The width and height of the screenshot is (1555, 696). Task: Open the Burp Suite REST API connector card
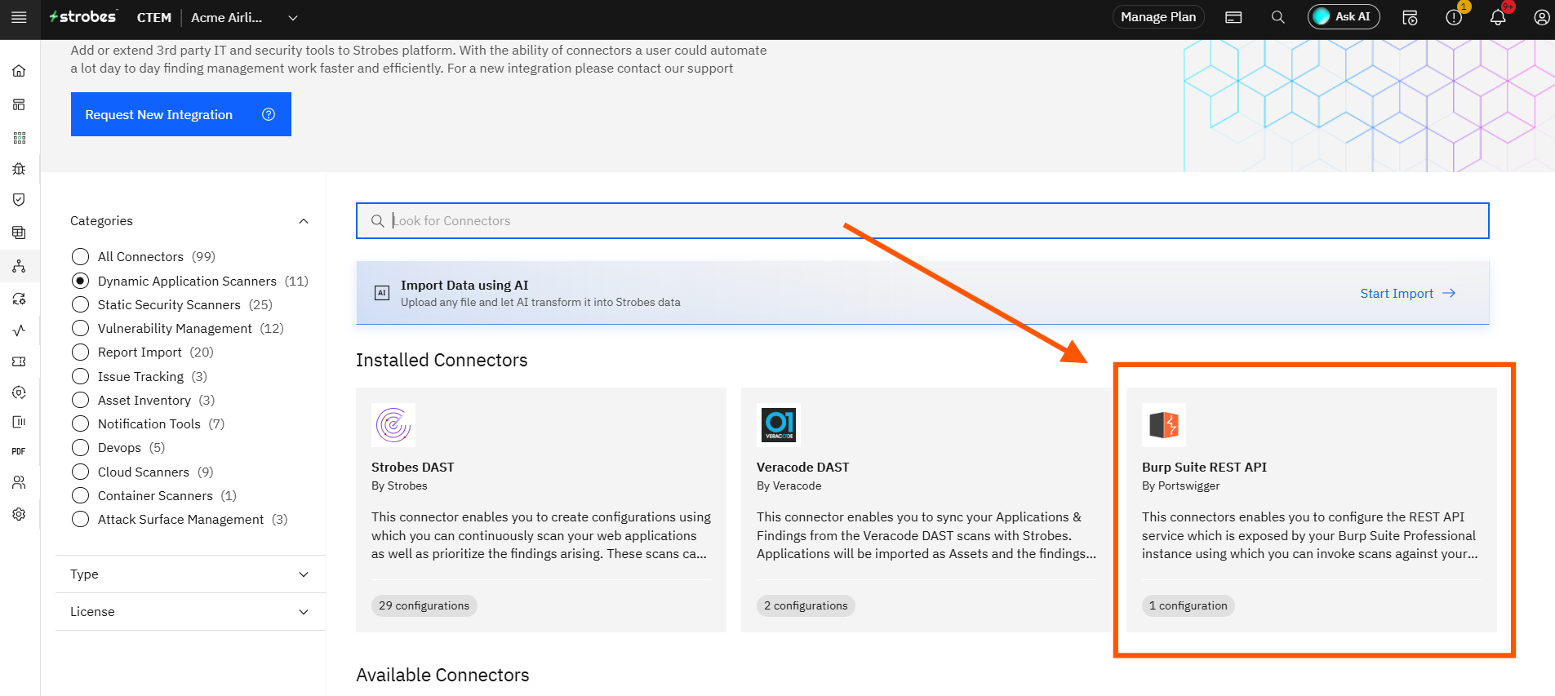point(1311,509)
